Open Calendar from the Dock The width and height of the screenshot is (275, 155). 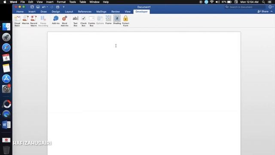pos(6,58)
